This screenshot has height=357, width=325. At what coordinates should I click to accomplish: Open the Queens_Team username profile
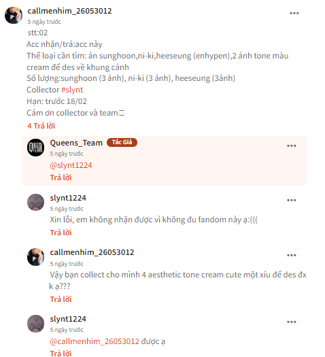pos(76,143)
